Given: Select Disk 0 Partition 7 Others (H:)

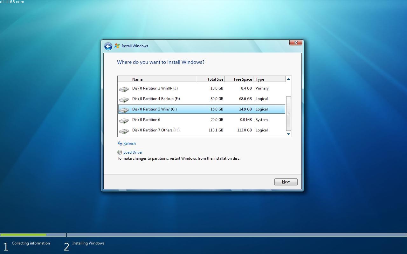Looking at the screenshot, I should 202,130.
